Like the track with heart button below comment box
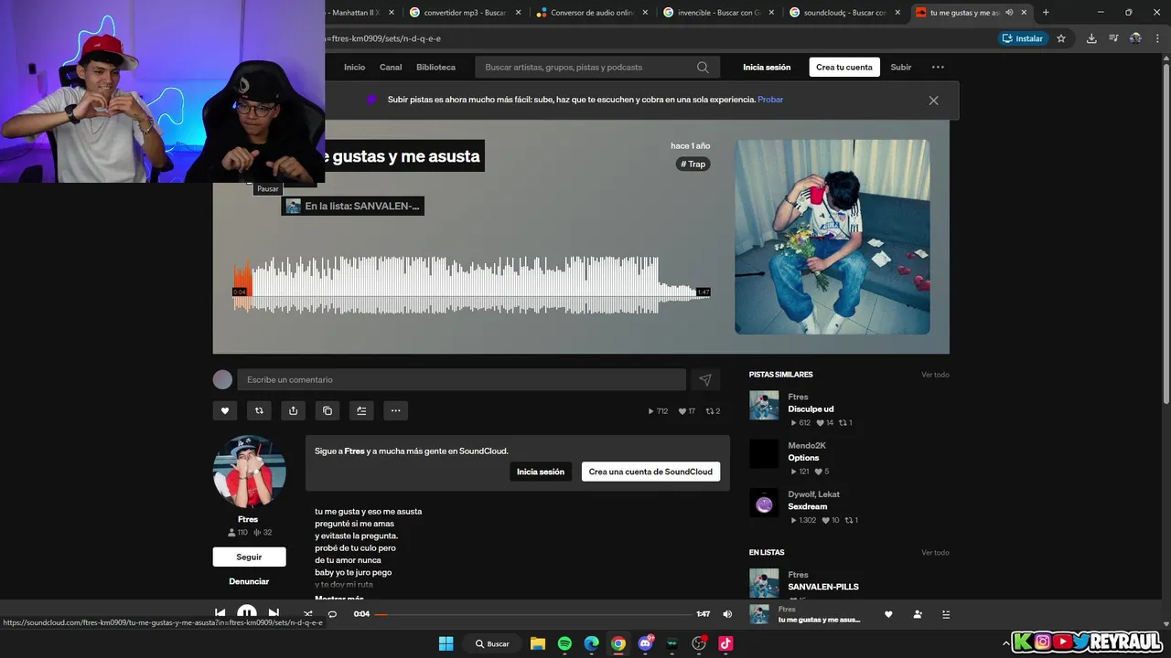 click(x=225, y=410)
